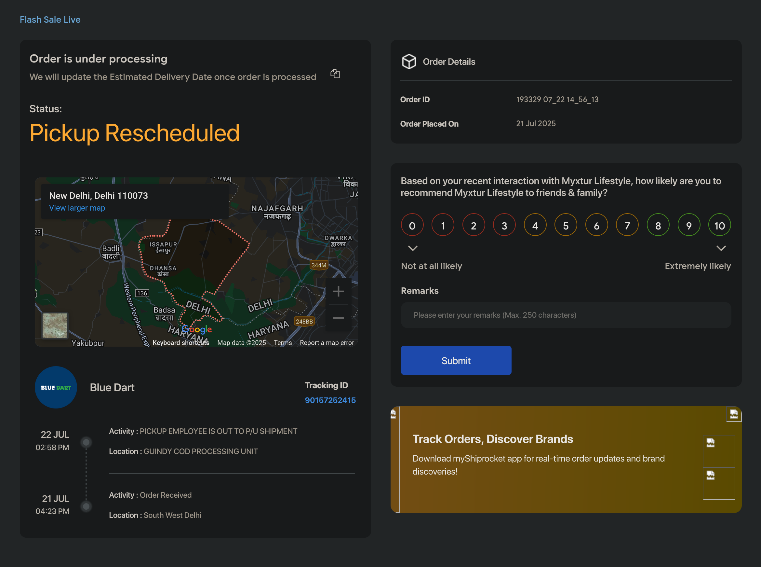Click chevron above Extremely likely
This screenshot has width=761, height=567.
(x=721, y=248)
